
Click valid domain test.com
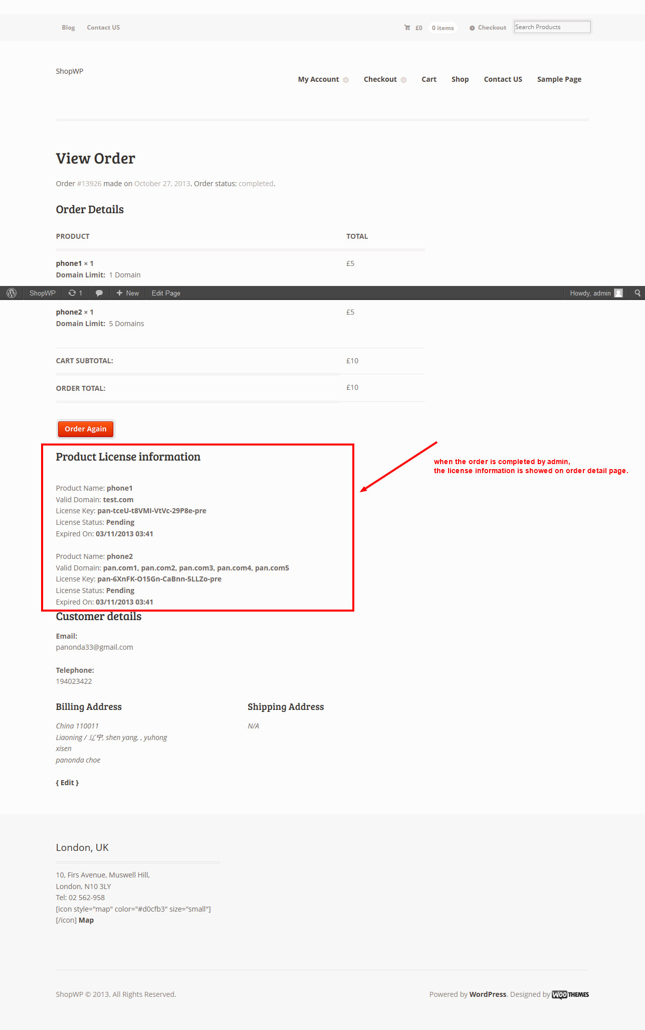click(x=118, y=500)
